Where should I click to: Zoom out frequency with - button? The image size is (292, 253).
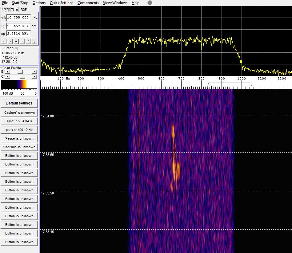(x=22, y=41)
